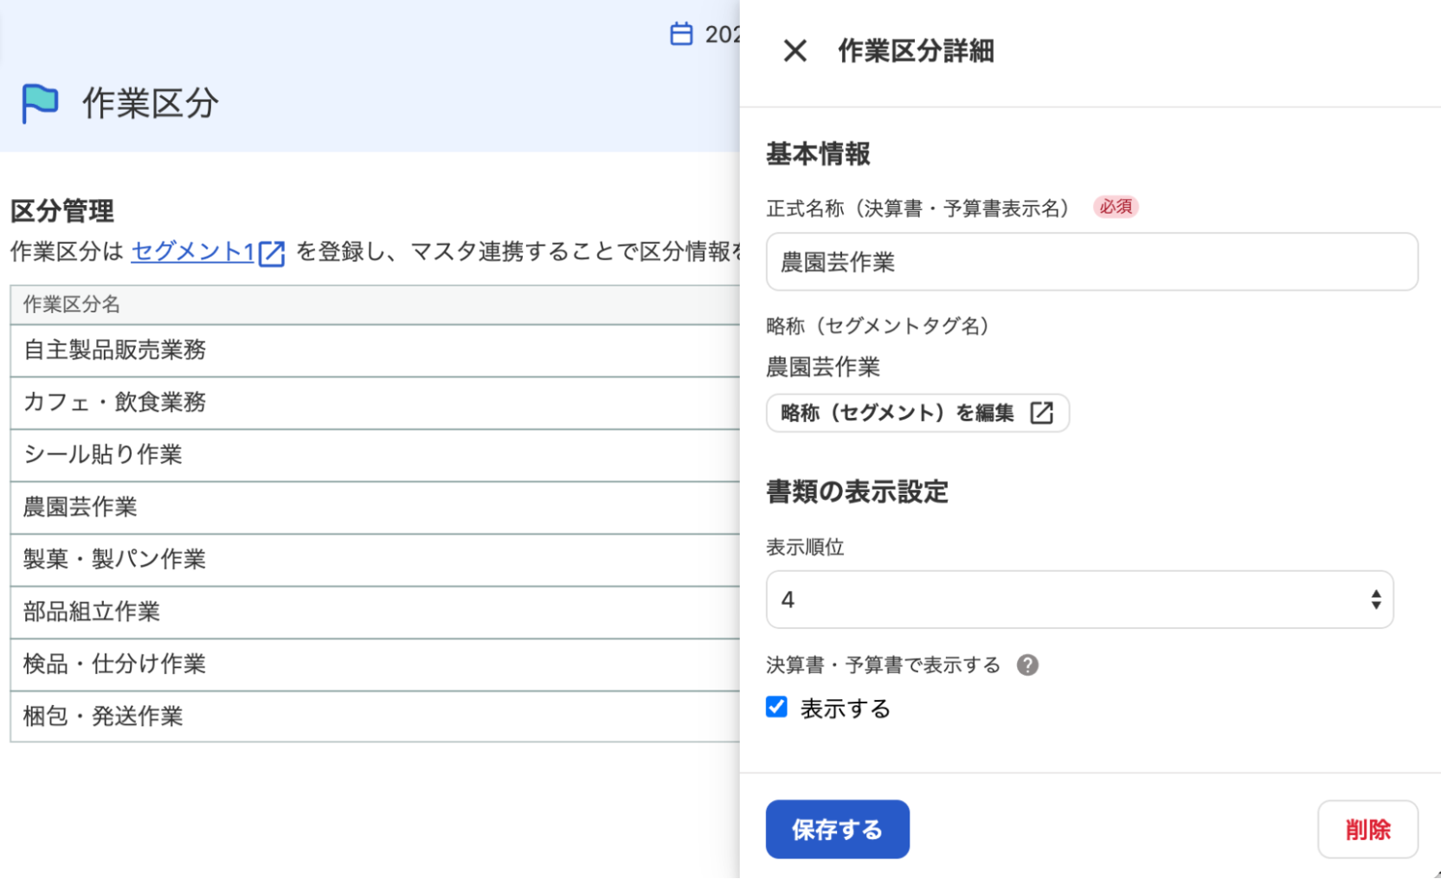This screenshot has width=1441, height=879.
Task: Click 略称（セグメント）を編集 button
Action: click(917, 413)
